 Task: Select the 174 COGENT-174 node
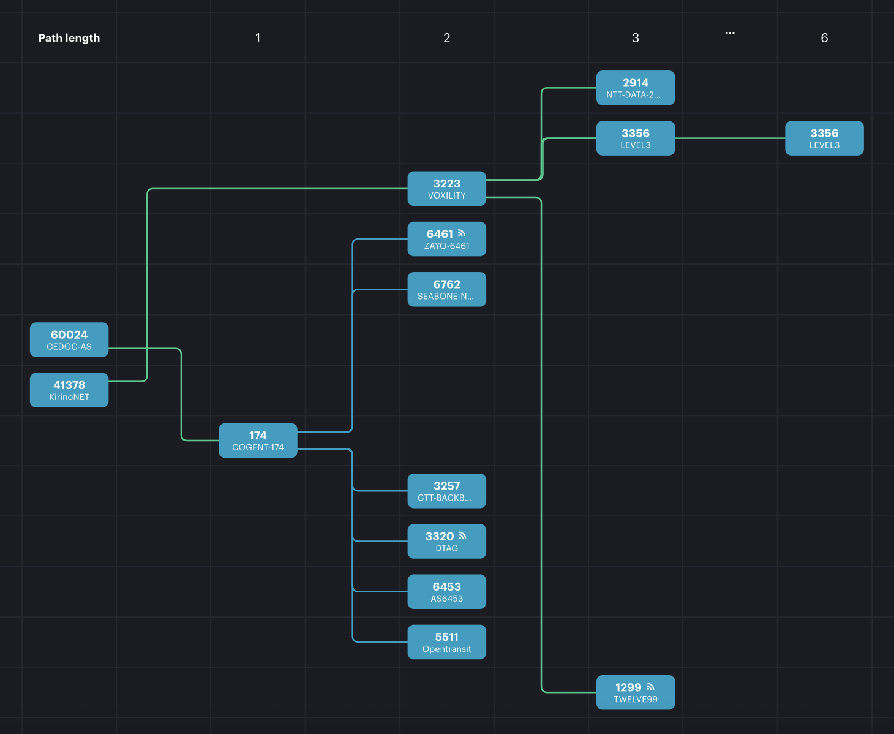tap(258, 441)
